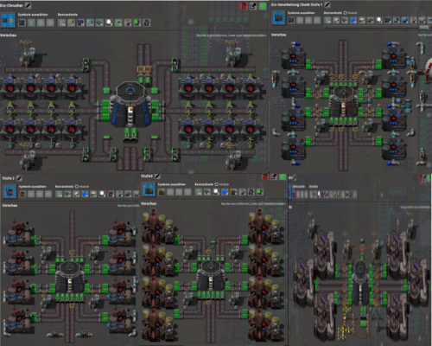The width and height of the screenshot is (432, 346).
Task: Click first green belt component in Erz-Crusher list
Action: tap(61, 22)
